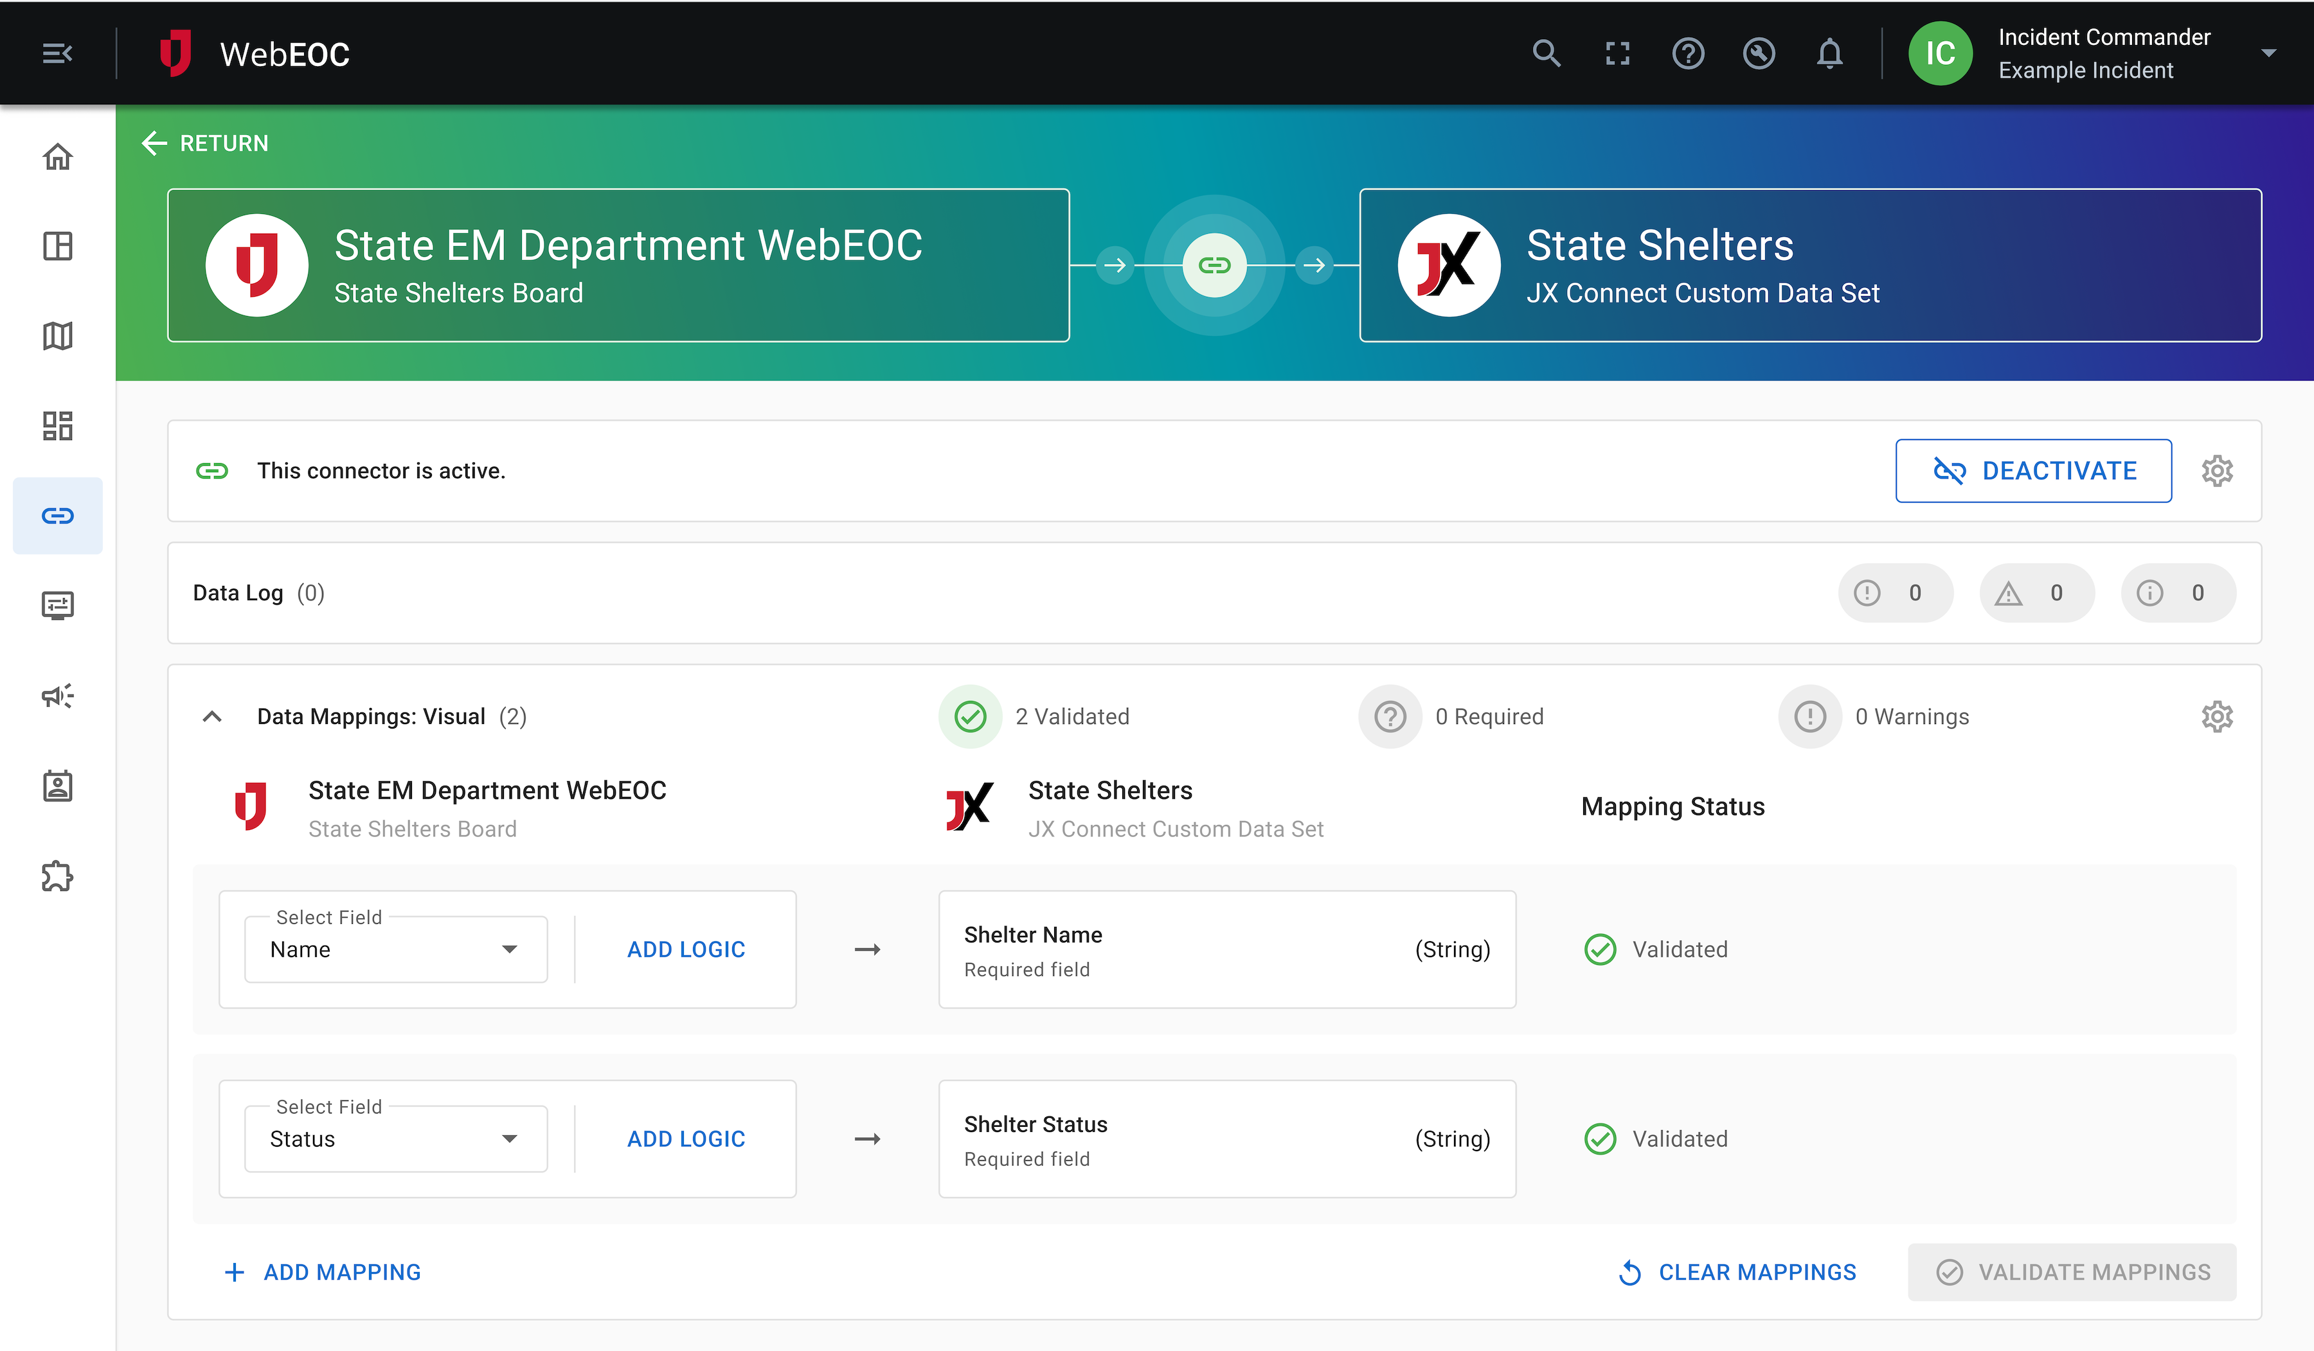The image size is (2314, 1351).
Task: Click the Shelter Name target field
Action: [1227, 950]
